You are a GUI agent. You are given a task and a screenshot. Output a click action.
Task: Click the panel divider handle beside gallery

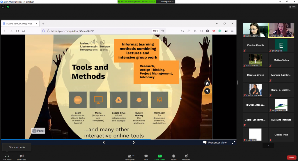tap(237, 82)
